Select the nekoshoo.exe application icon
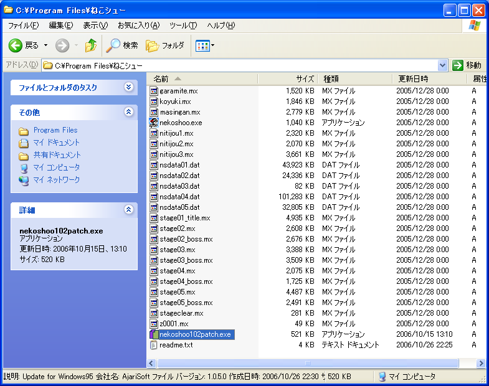Viewport: 489px width, 386px height. click(x=154, y=123)
